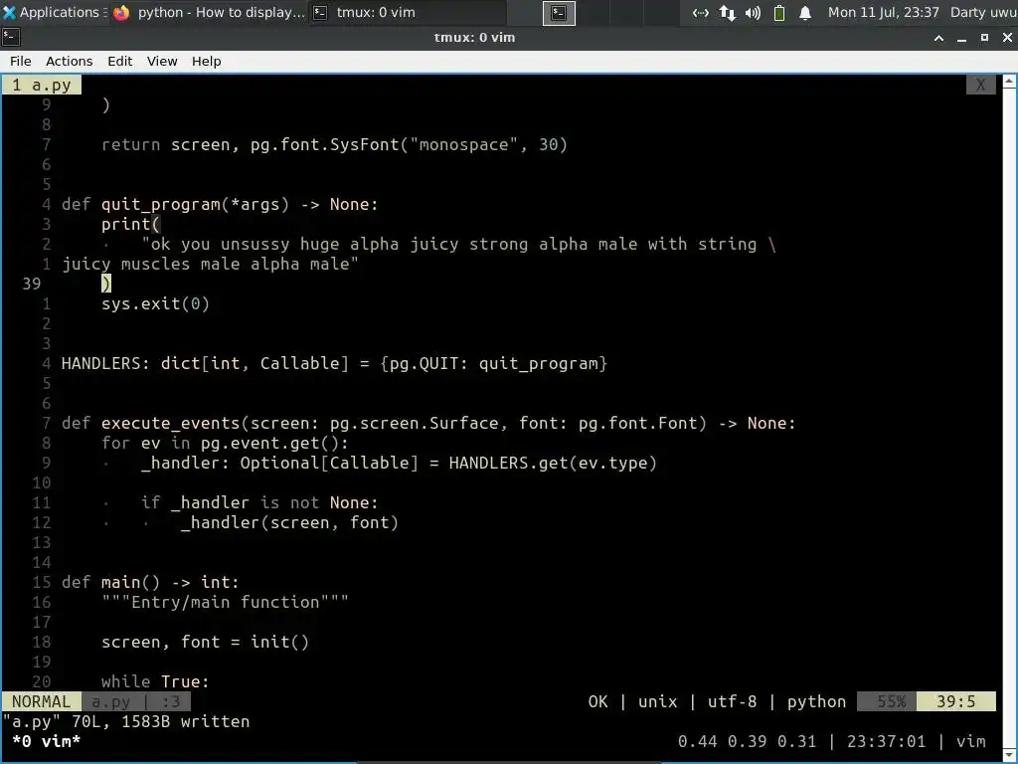Open the notification bell icon
Screen dimensions: 1018x764
tap(805, 13)
